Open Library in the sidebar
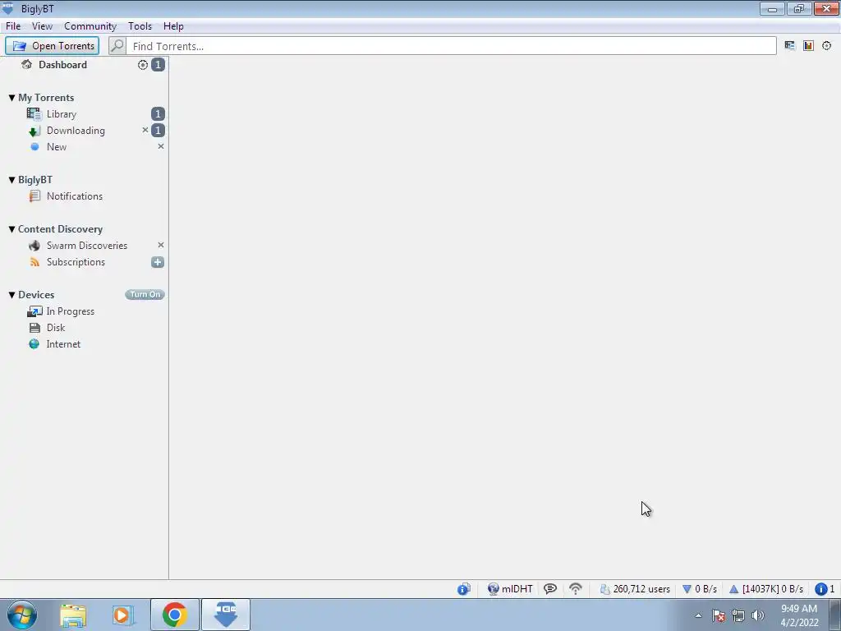 tap(61, 113)
